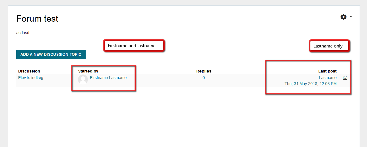367x147 pixels.
Task: Open the Firstname Lastname profile link
Action: coord(108,78)
